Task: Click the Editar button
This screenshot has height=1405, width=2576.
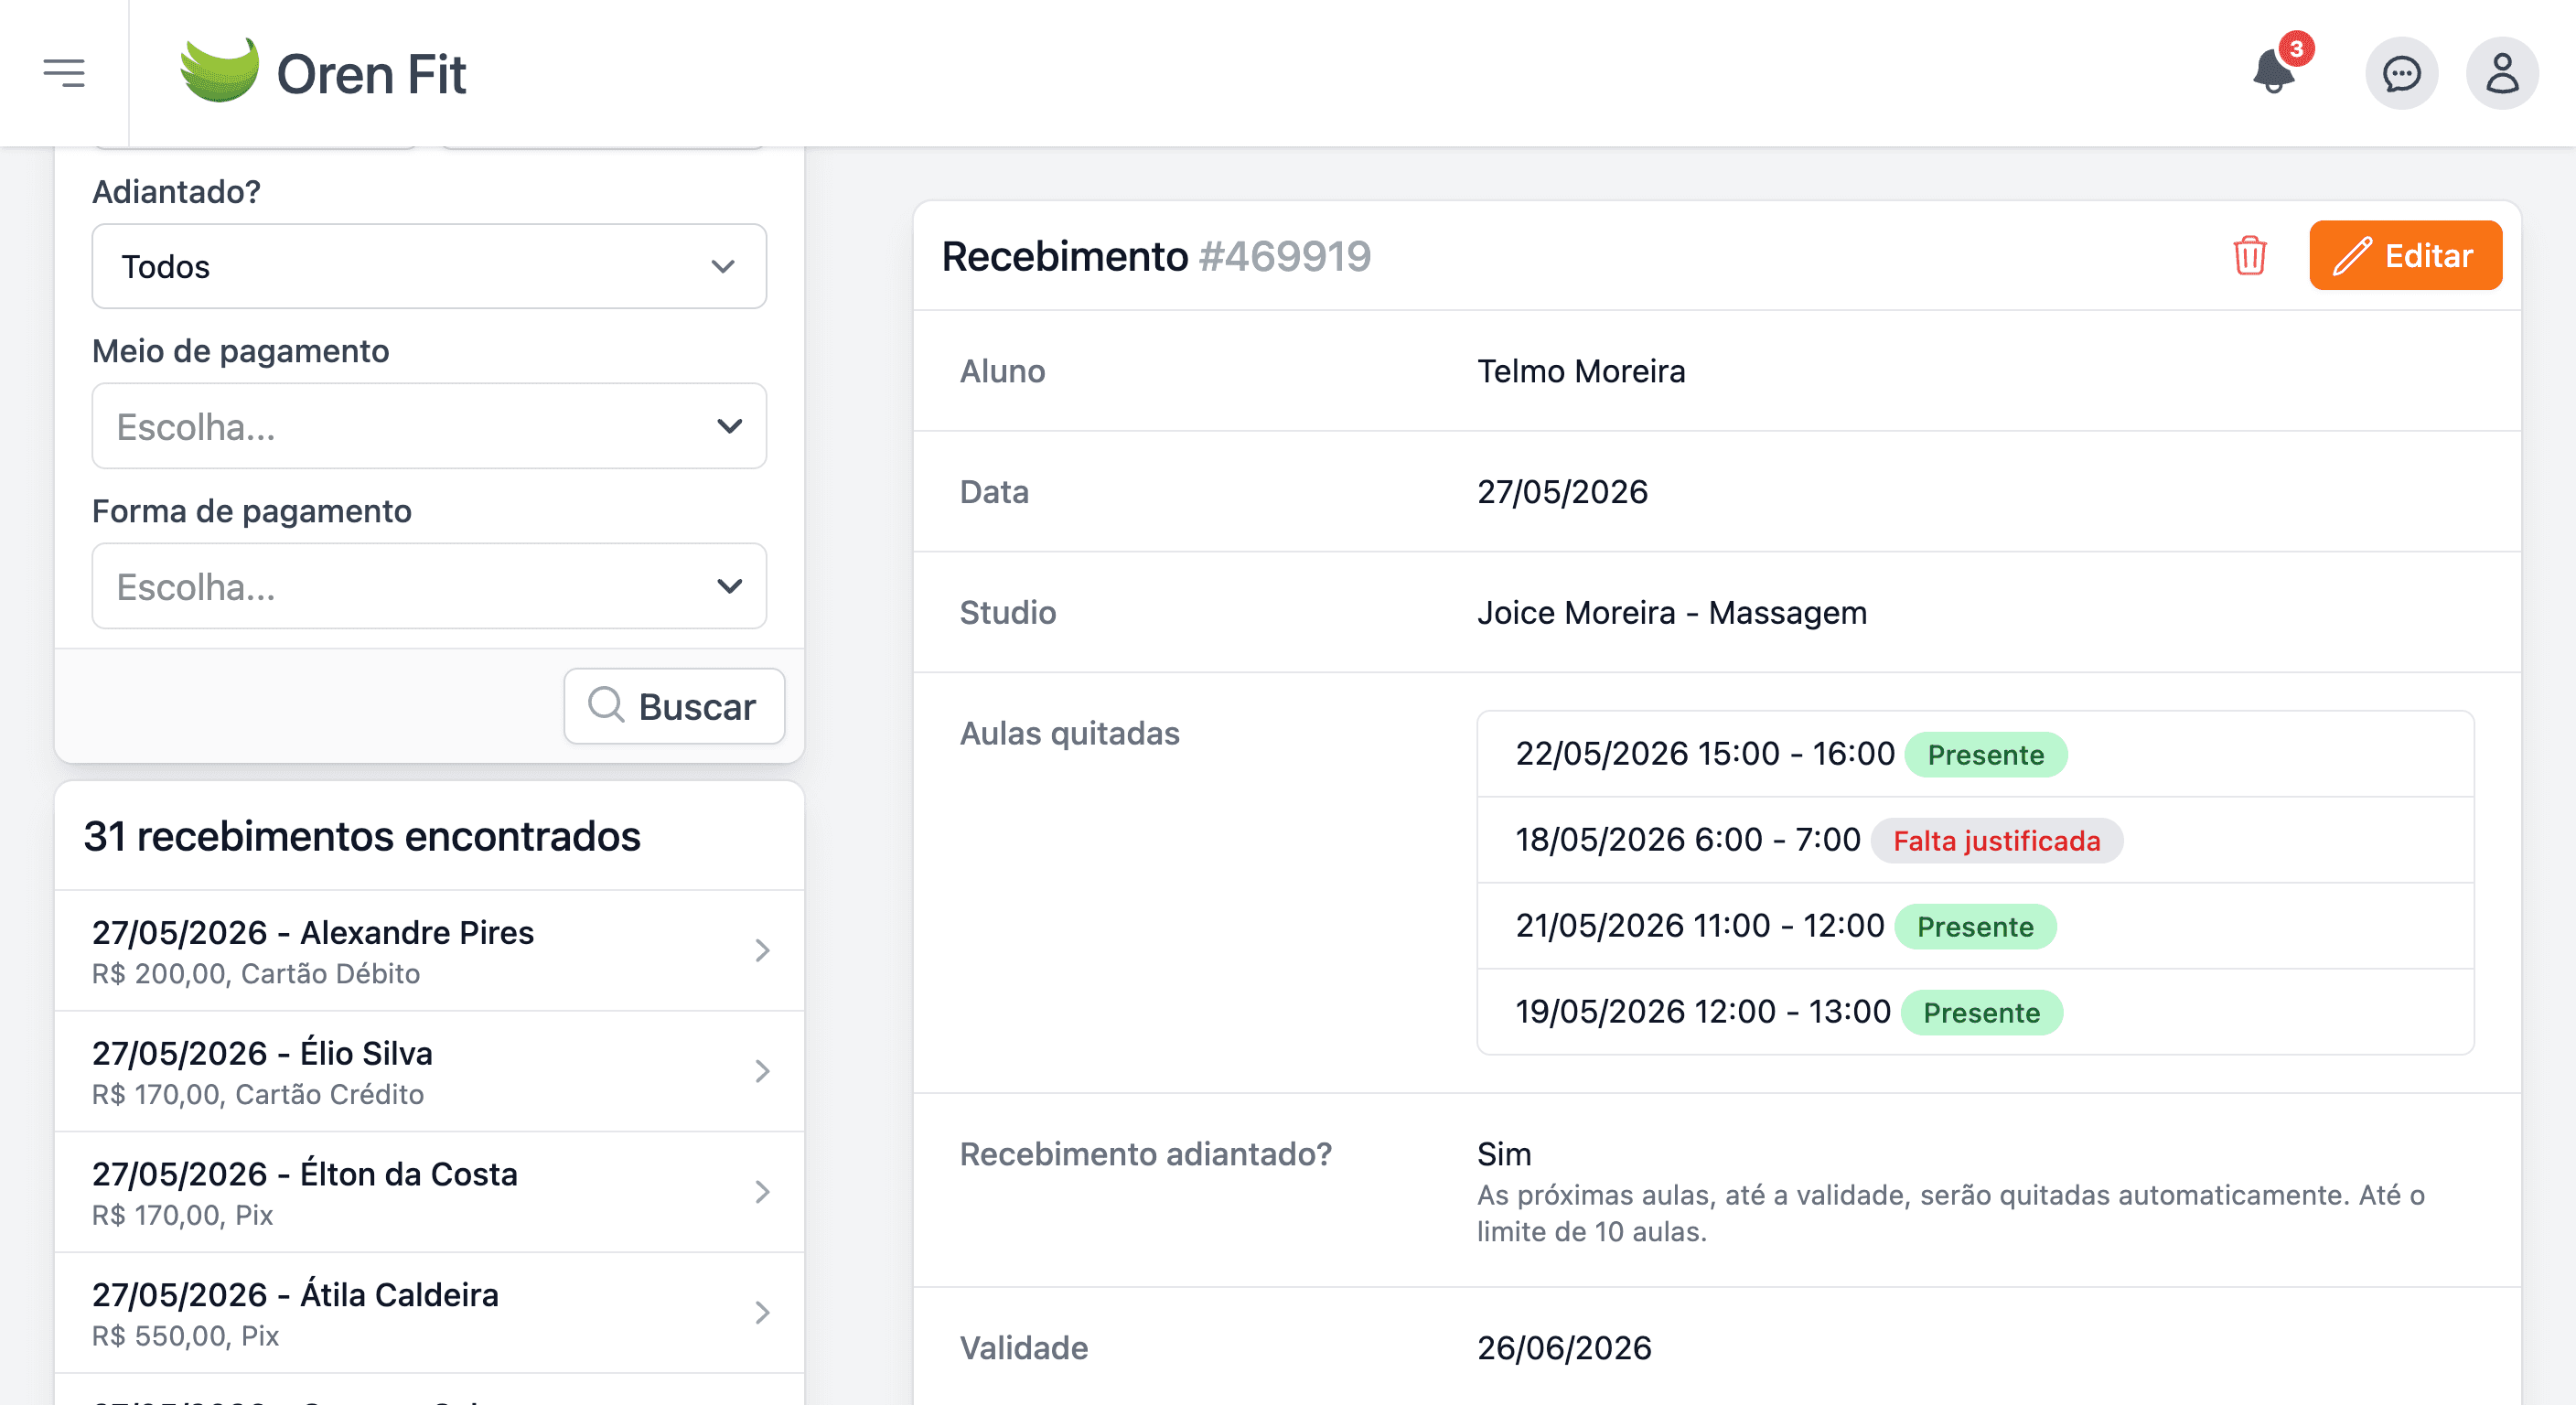Action: pos(2405,255)
